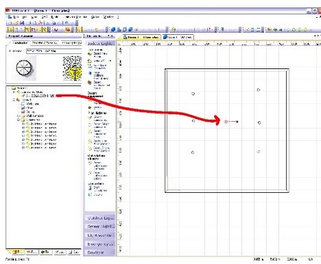
Task: Select the first bottom tab of project manager
Action: (x=17, y=252)
